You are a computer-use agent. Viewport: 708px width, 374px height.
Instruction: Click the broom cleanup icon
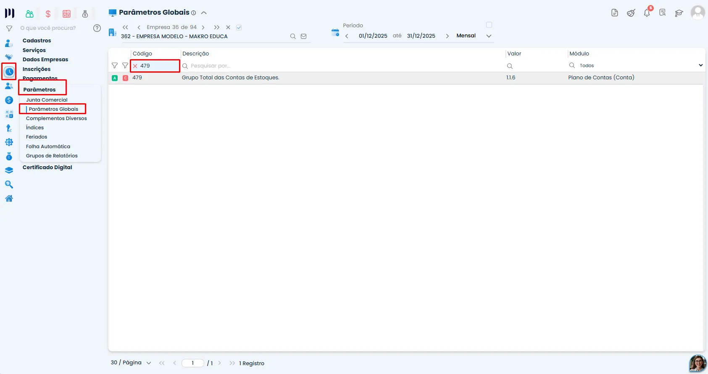click(x=631, y=13)
